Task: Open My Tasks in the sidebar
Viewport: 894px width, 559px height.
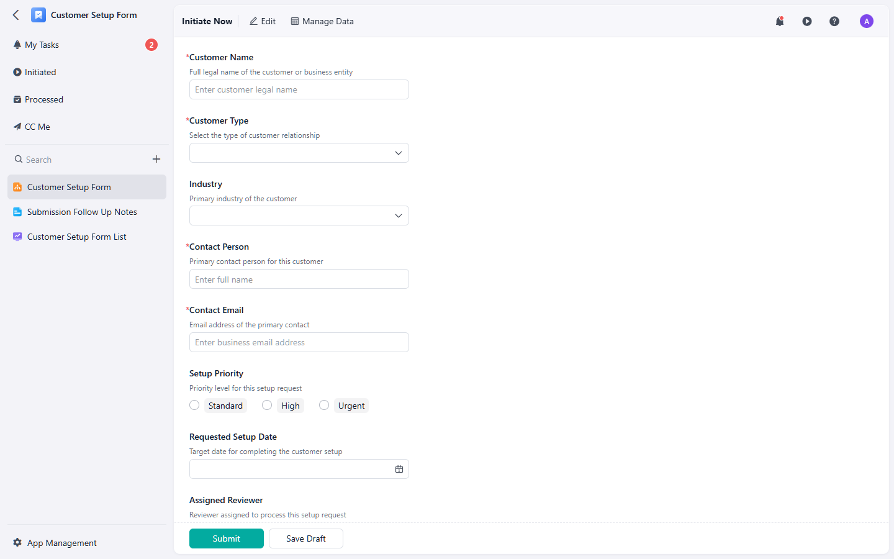Action: pos(86,45)
